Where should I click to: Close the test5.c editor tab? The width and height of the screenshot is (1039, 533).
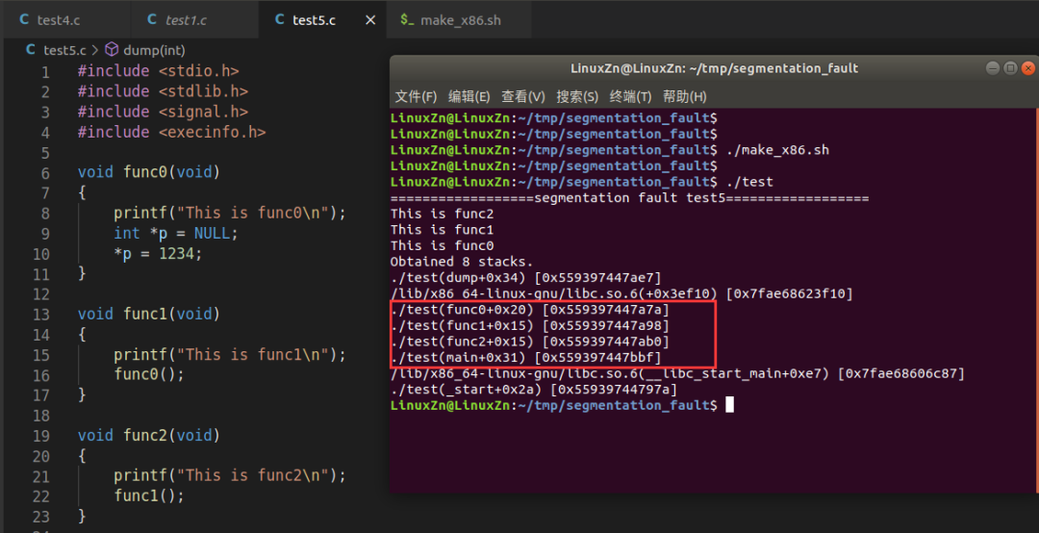click(369, 20)
